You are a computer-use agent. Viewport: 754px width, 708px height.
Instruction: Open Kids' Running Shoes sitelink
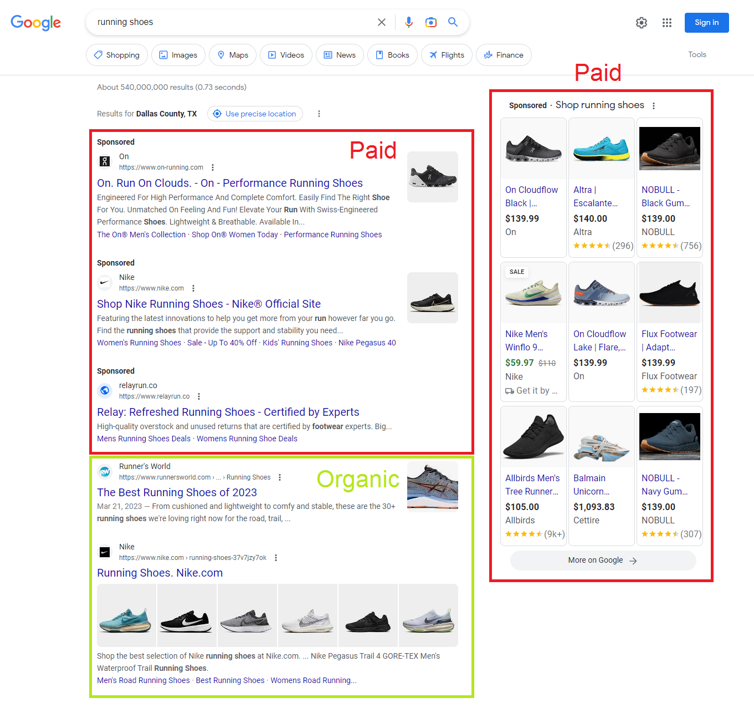pyautogui.click(x=298, y=343)
